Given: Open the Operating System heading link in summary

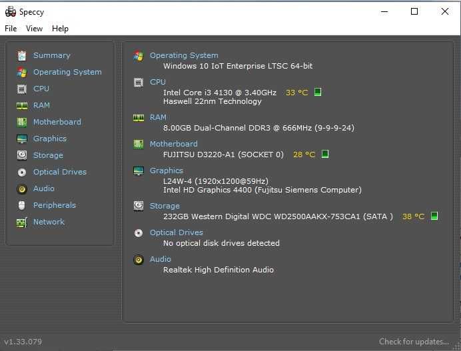Looking at the screenshot, I should [x=184, y=55].
